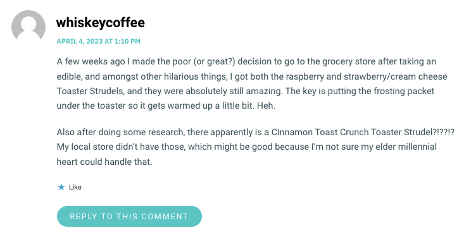Click the blue star Like icon

[x=61, y=187]
